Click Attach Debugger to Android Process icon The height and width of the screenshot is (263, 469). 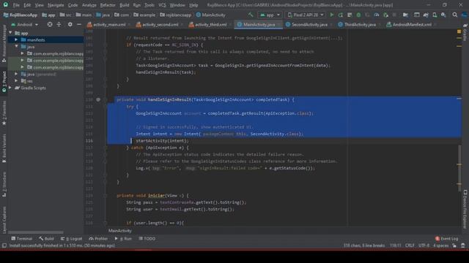click(x=385, y=15)
